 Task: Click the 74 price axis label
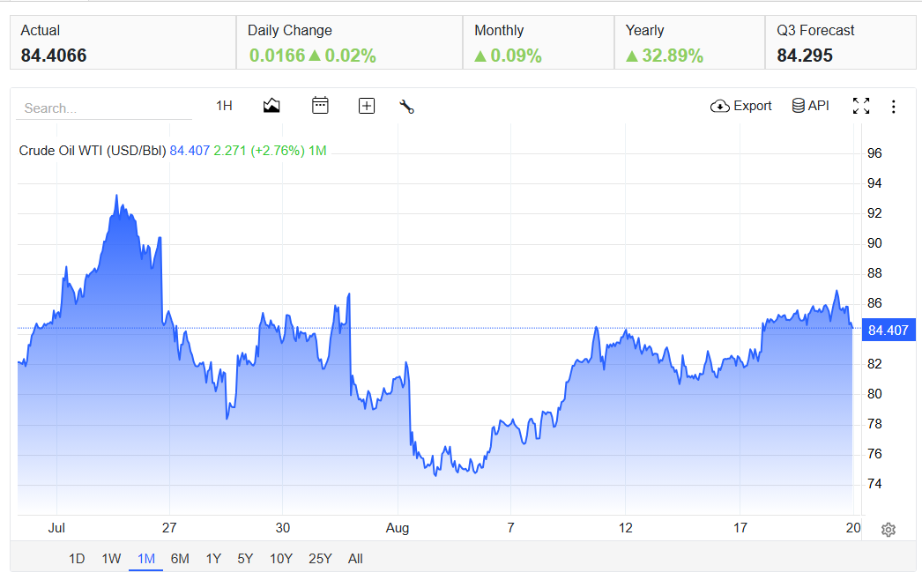(x=874, y=484)
